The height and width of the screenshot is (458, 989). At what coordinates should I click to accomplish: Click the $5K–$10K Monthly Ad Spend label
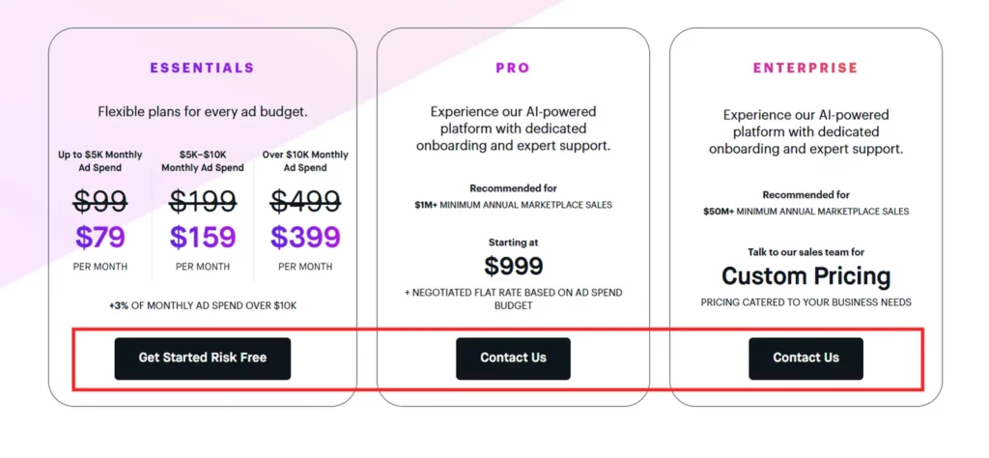pos(203,161)
